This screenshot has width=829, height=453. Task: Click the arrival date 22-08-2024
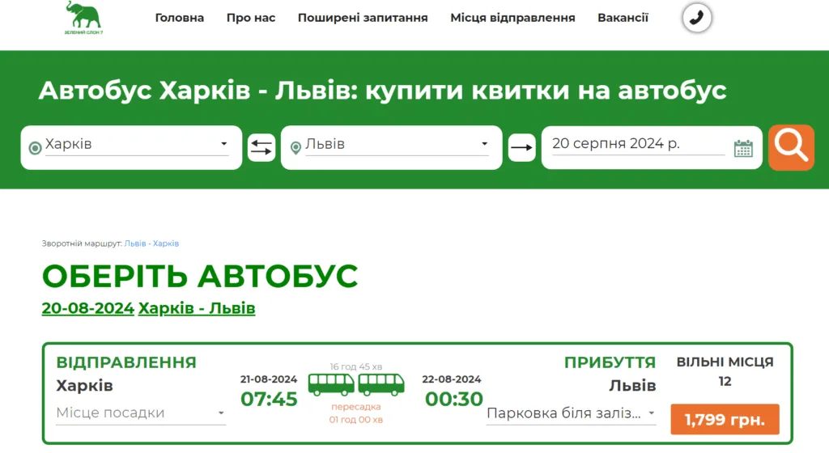tap(452, 379)
